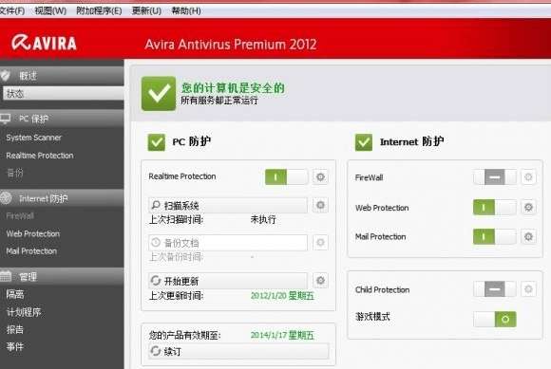Viewport: 551px width, 369px height.
Task: Collapse the 管理 sidebar section
Action: click(62, 276)
